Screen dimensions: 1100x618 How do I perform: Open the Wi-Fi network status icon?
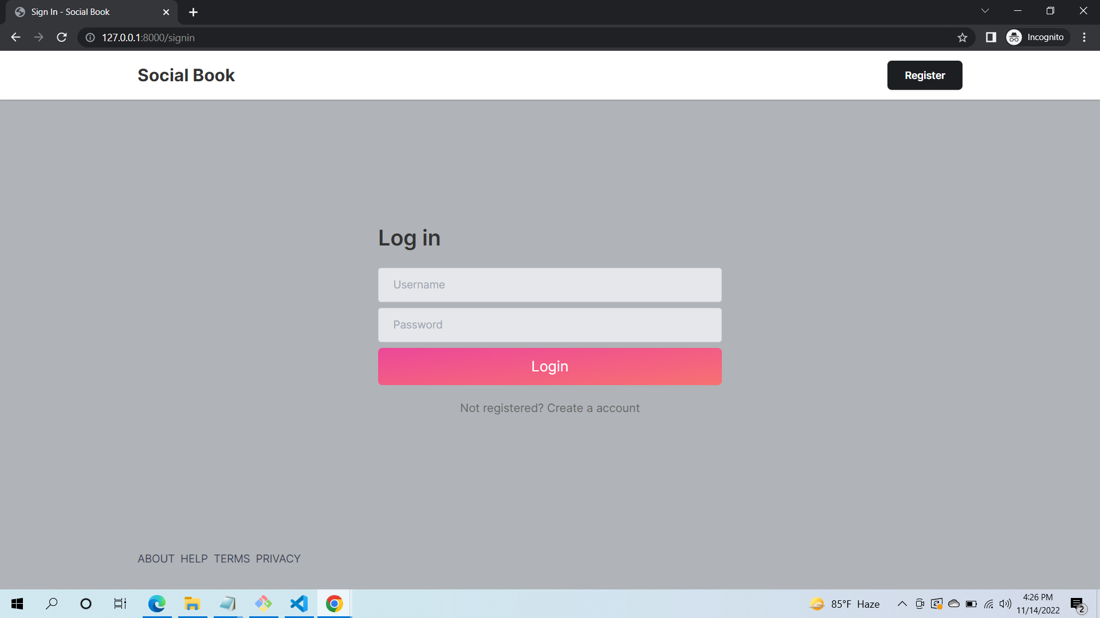point(988,603)
